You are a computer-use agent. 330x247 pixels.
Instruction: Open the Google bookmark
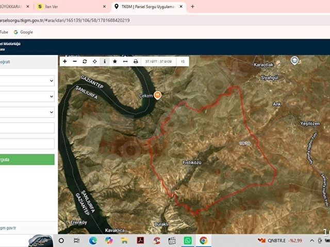coord(23,32)
